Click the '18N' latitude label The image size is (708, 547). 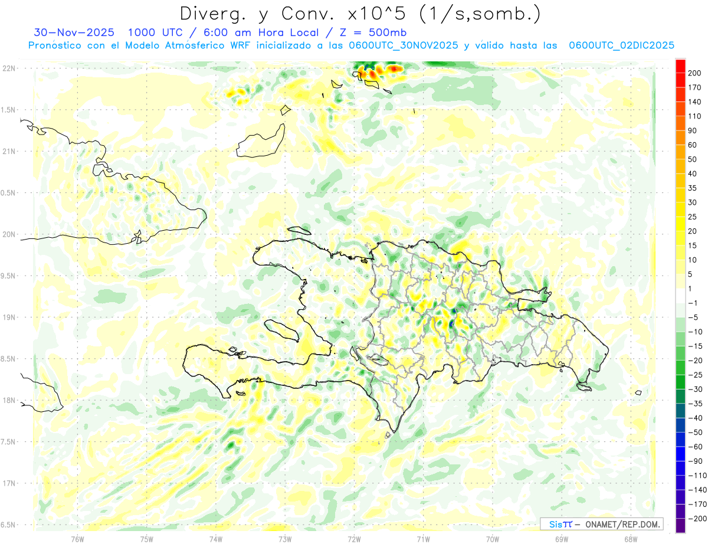9,400
